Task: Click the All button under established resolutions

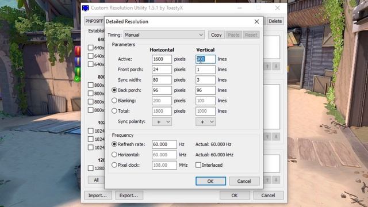Action: click(96, 180)
